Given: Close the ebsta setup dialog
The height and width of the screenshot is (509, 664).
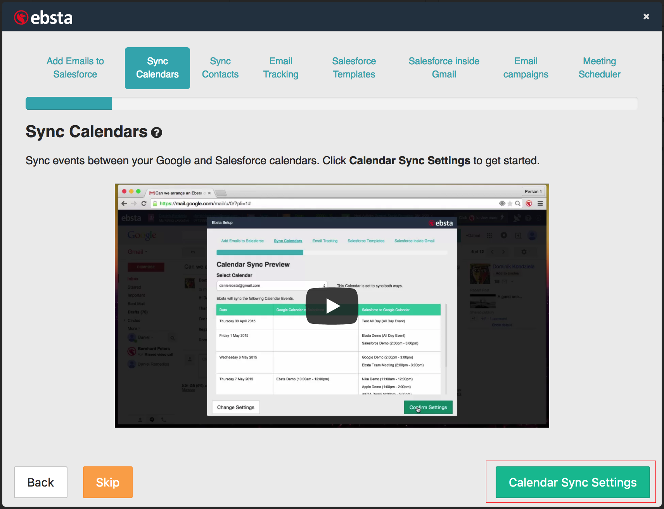Looking at the screenshot, I should tap(646, 17).
